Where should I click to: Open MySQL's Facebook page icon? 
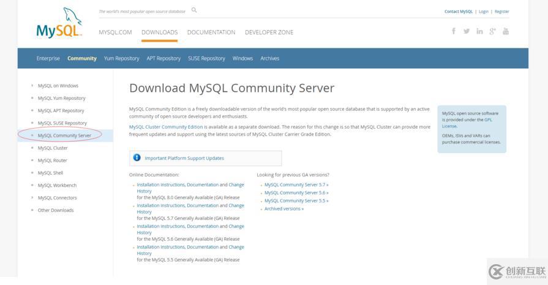tap(454, 31)
